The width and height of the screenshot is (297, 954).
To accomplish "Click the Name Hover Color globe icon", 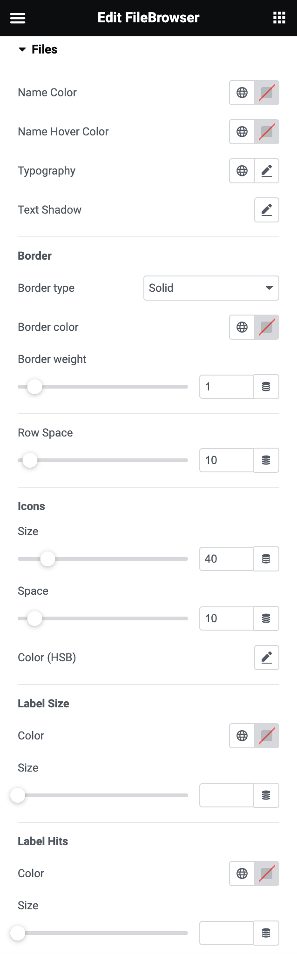I will click(242, 132).
